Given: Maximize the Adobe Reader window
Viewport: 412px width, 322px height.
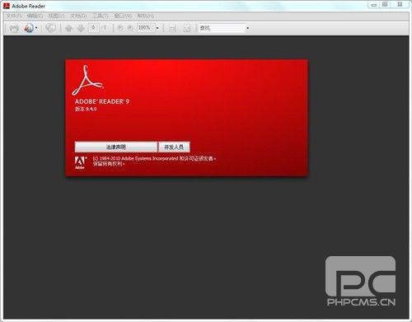Looking at the screenshot, I should [385, 5].
